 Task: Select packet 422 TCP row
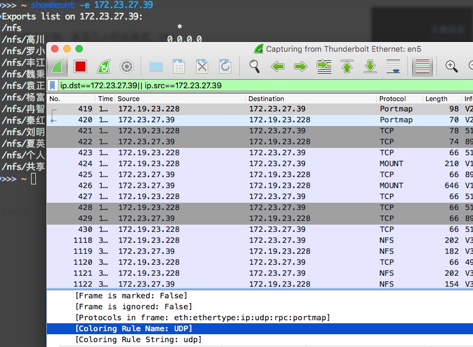(260, 141)
